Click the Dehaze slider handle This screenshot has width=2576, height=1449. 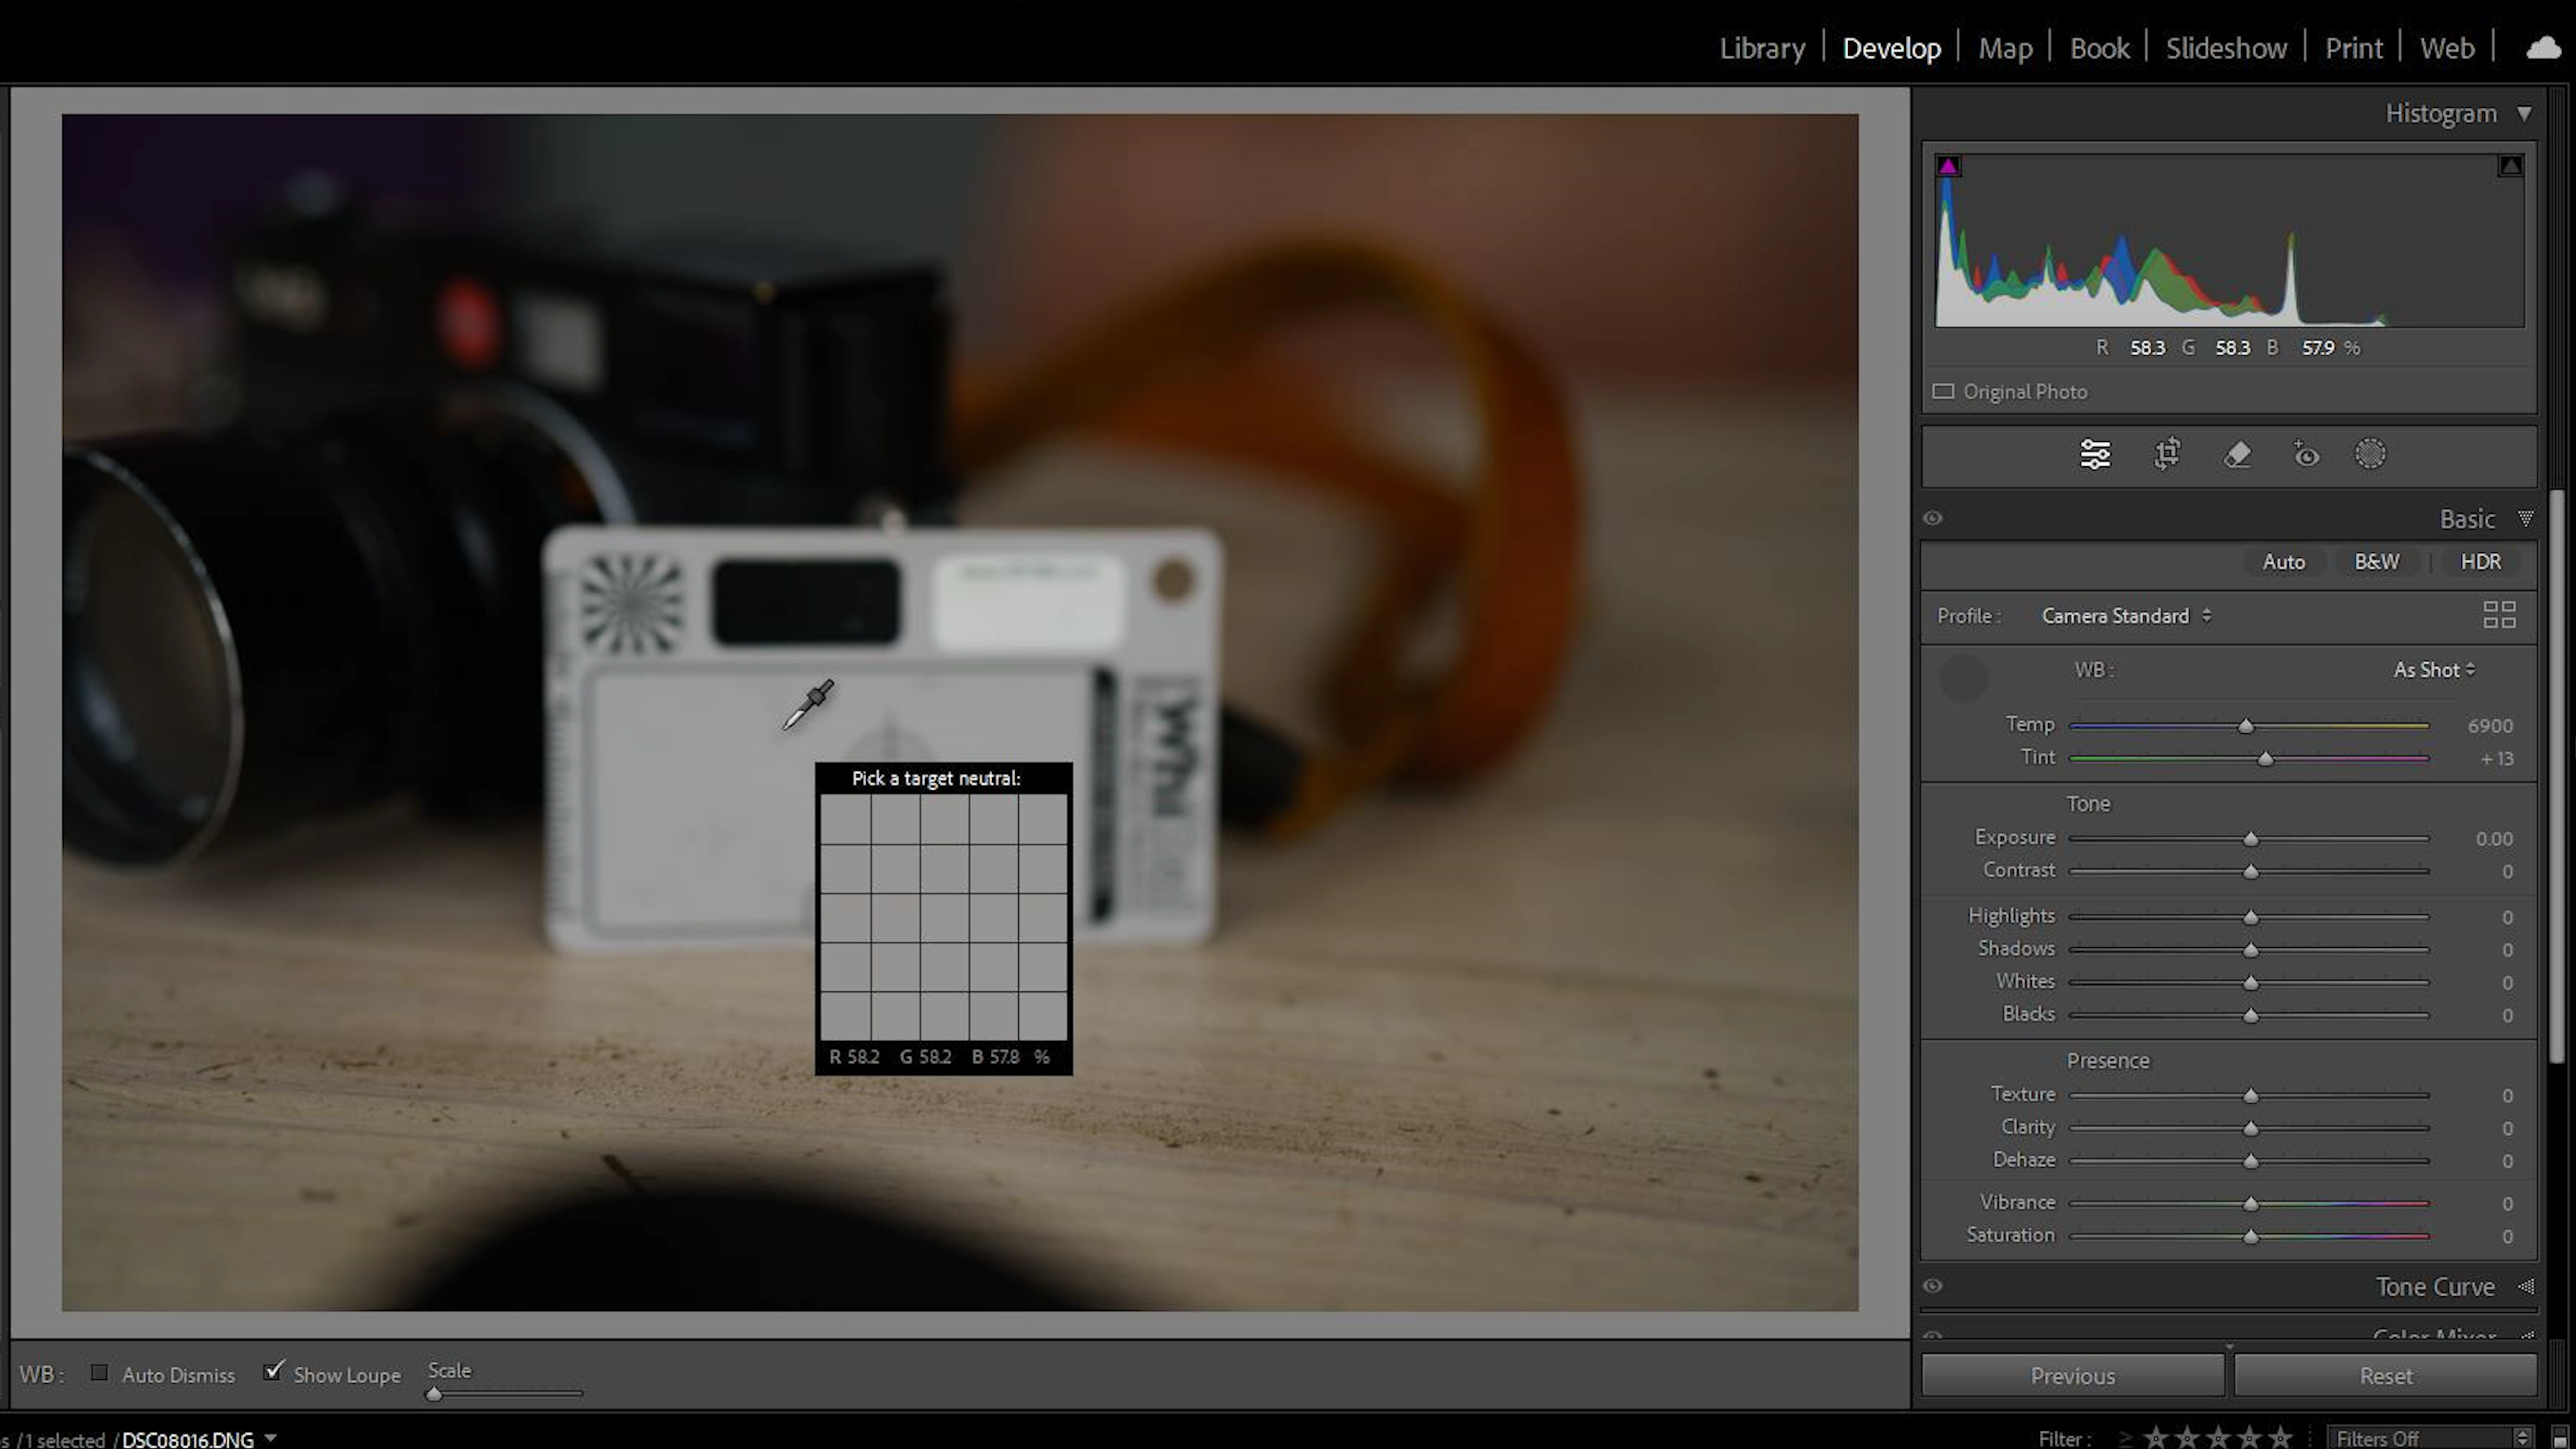[x=2250, y=1161]
